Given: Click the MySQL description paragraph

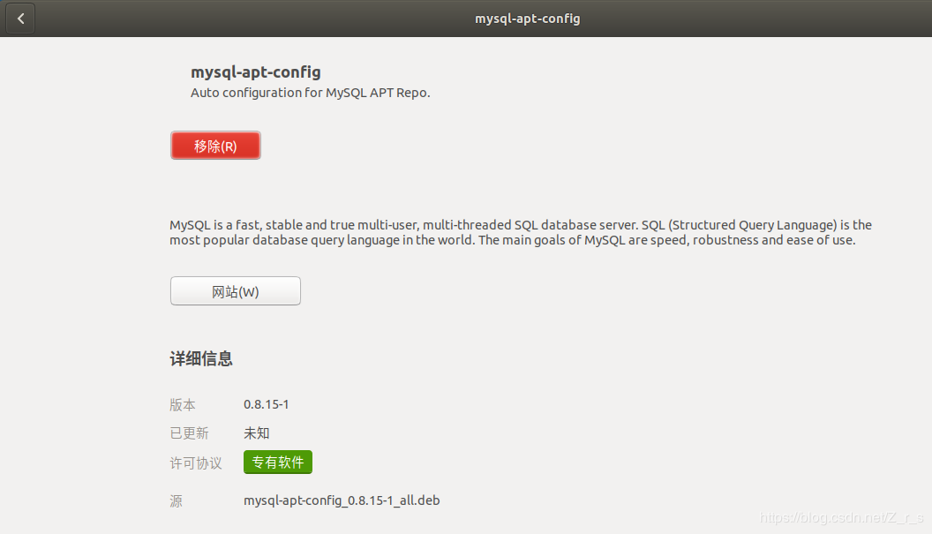Looking at the screenshot, I should point(521,232).
